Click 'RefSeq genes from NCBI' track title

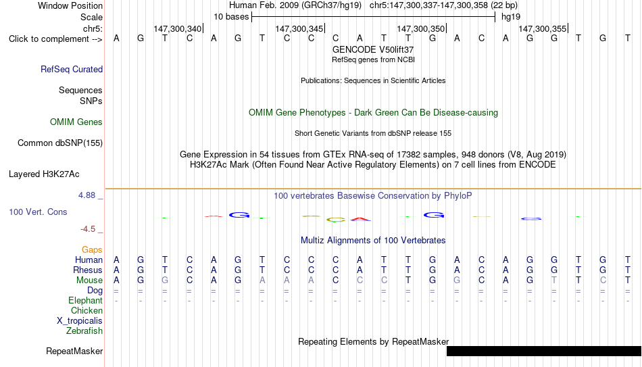373,59
